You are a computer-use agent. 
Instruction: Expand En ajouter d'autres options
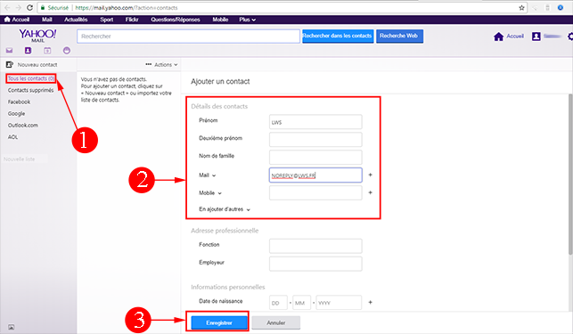[225, 209]
